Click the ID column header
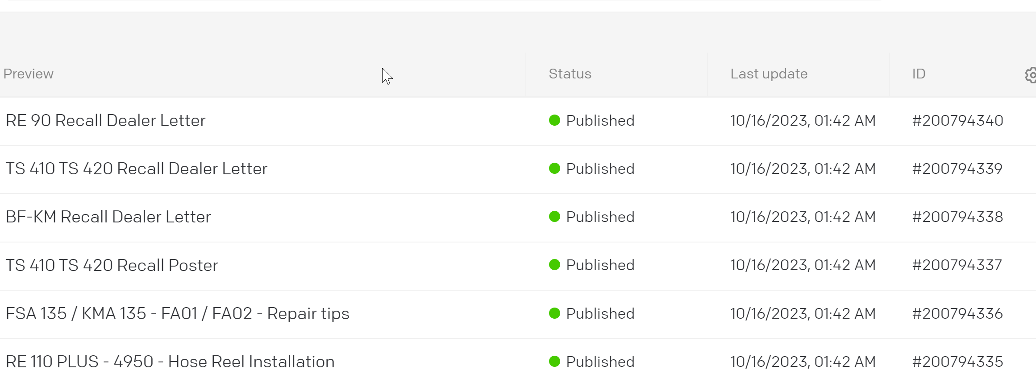This screenshot has height=378, width=1036. click(x=919, y=74)
